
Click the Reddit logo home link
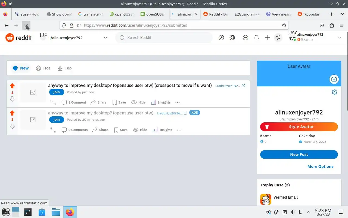pos(18,38)
